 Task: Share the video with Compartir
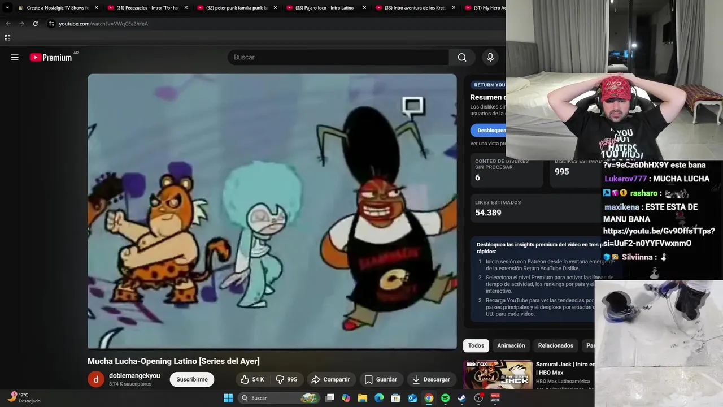[330, 379]
